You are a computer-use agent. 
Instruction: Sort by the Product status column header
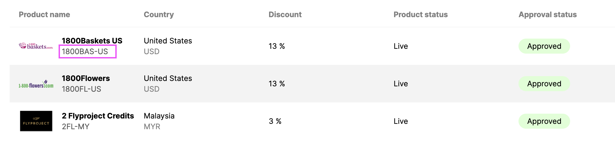pyautogui.click(x=421, y=14)
